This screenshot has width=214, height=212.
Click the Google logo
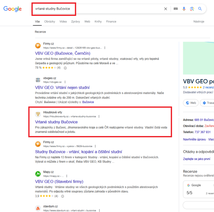12,9
